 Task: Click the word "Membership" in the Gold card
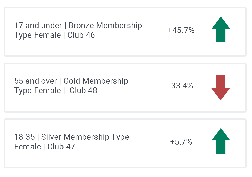click(105, 81)
